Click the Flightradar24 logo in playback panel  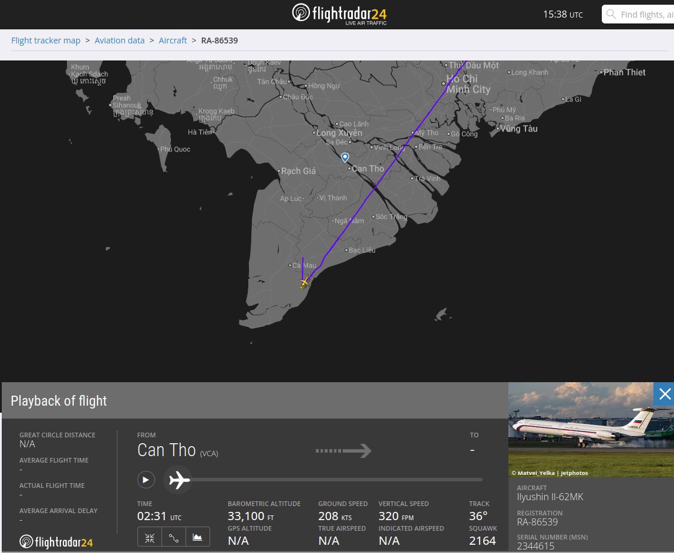click(56, 542)
